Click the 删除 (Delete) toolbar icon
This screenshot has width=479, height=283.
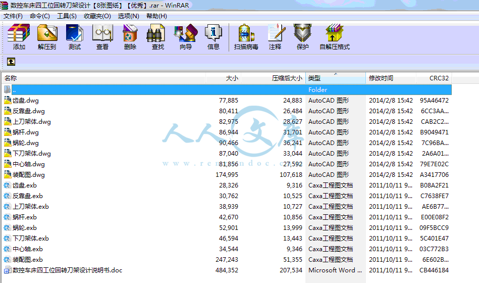(x=130, y=33)
